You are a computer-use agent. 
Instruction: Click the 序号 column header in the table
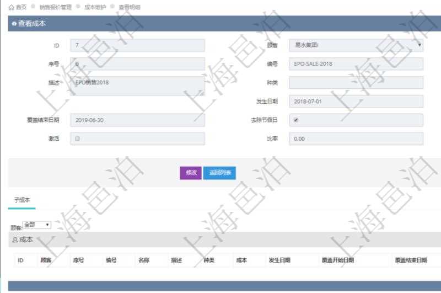pyautogui.click(x=78, y=260)
